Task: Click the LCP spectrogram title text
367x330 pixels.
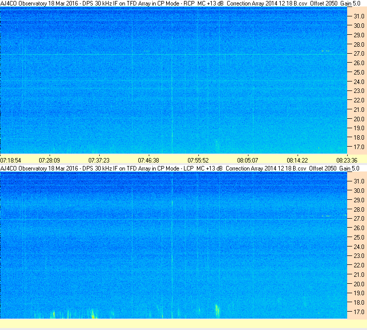Action: coord(180,168)
